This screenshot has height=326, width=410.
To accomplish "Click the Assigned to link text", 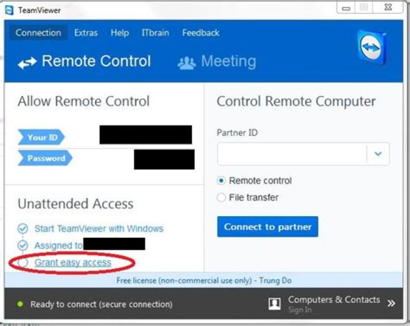I will click(x=58, y=246).
